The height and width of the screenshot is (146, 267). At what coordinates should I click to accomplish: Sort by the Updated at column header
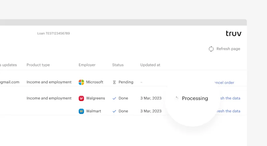(150, 65)
